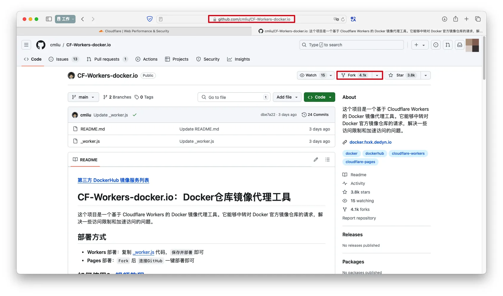View the 2 Branches list
503x296 pixels.
click(x=117, y=97)
